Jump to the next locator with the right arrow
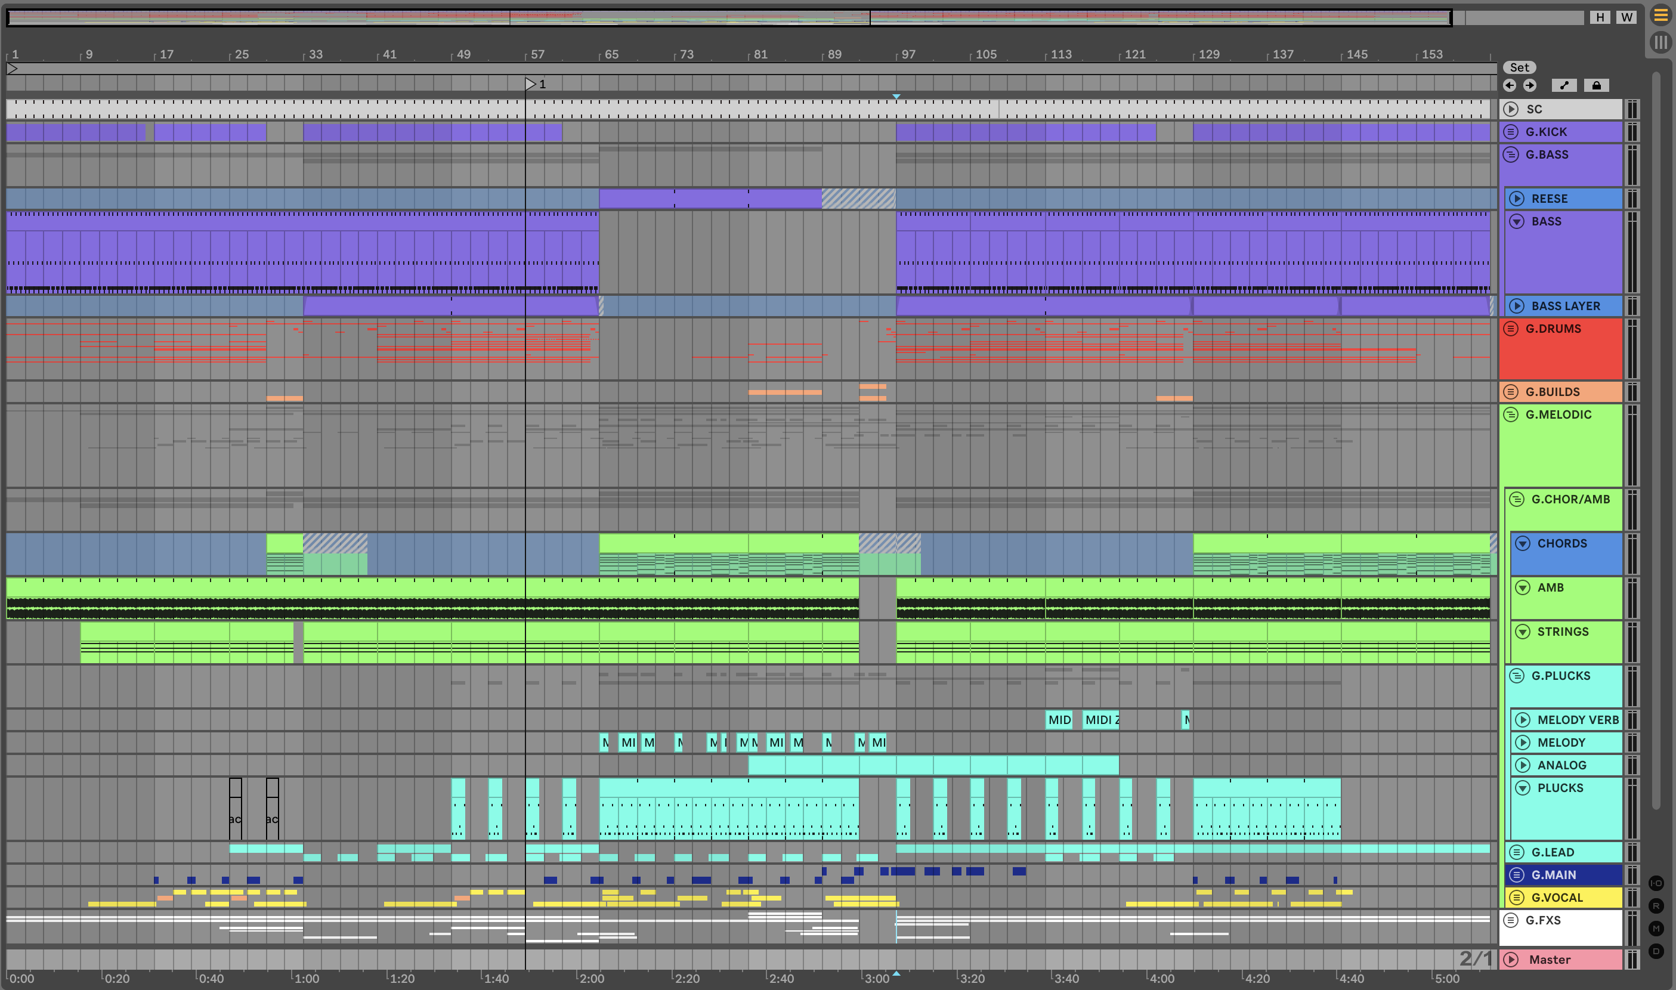The height and width of the screenshot is (990, 1676). coord(1530,85)
